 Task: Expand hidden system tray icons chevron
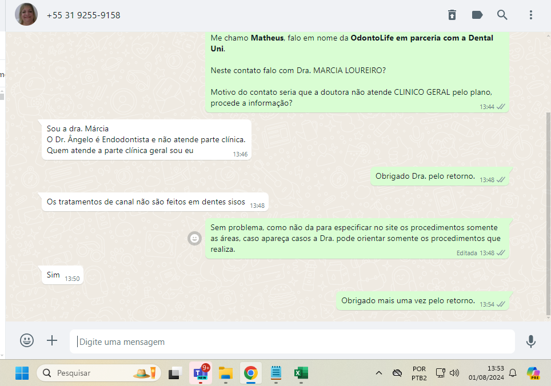coord(378,373)
